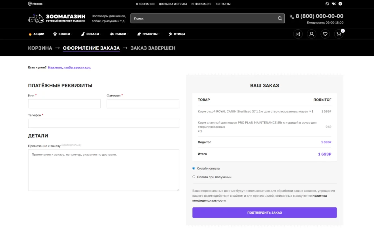Open the user account icon
This screenshot has width=374, height=228.
[x=311, y=34]
